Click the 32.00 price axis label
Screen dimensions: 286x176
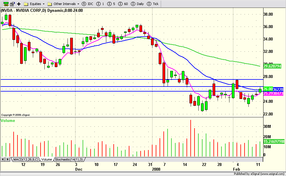pyautogui.click(x=268, y=51)
